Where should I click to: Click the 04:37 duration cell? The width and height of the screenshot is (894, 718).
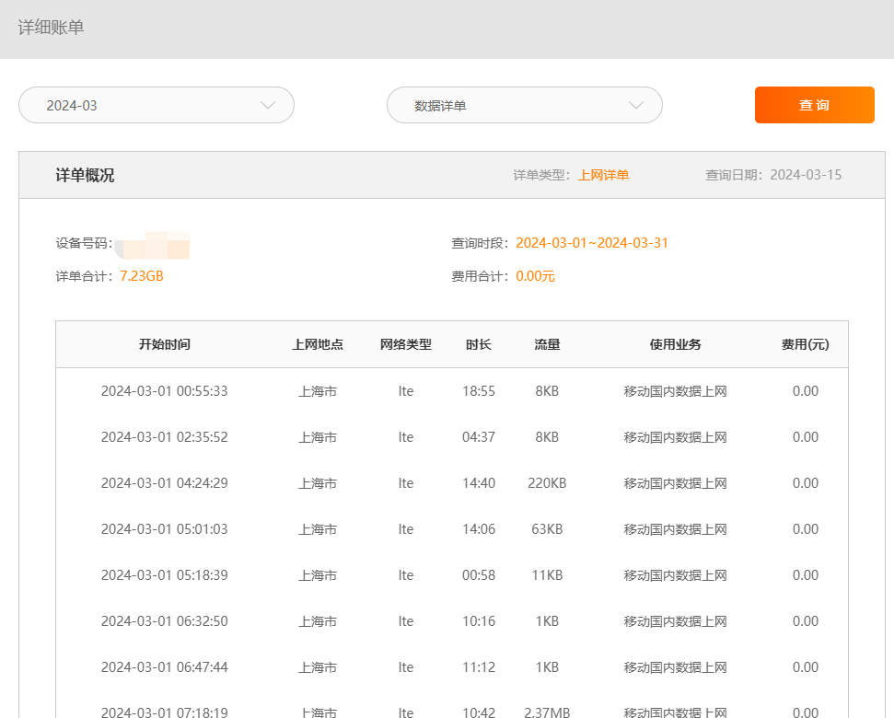[x=479, y=437]
